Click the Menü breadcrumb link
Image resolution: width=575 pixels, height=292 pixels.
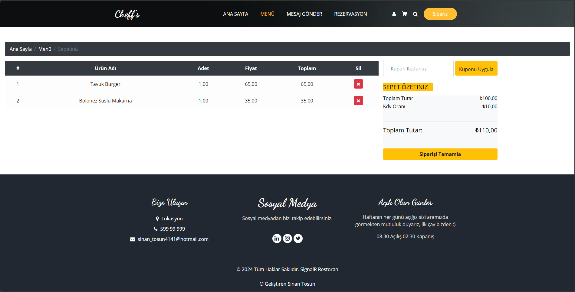[45, 49]
